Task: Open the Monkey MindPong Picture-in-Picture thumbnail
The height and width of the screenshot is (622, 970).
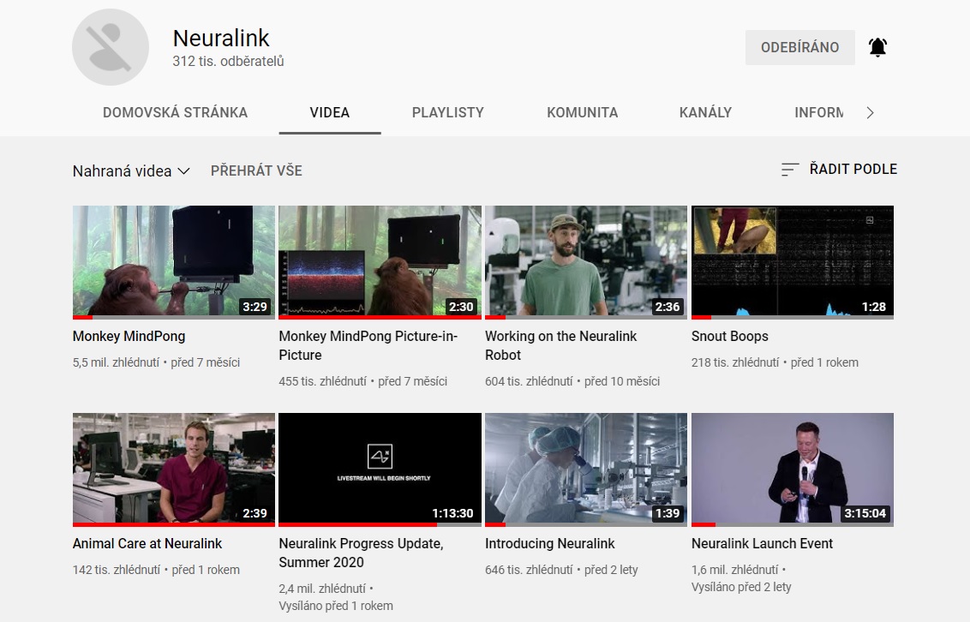Action: [380, 262]
